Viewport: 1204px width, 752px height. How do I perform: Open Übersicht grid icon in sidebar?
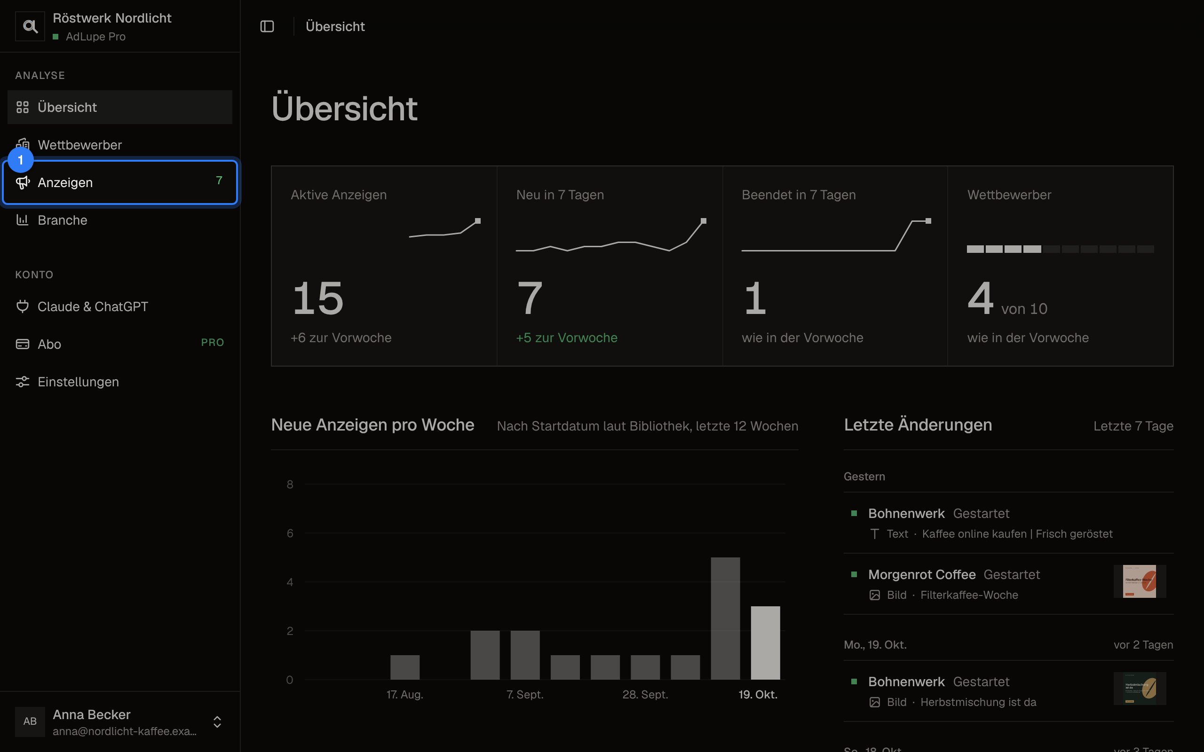pos(23,107)
